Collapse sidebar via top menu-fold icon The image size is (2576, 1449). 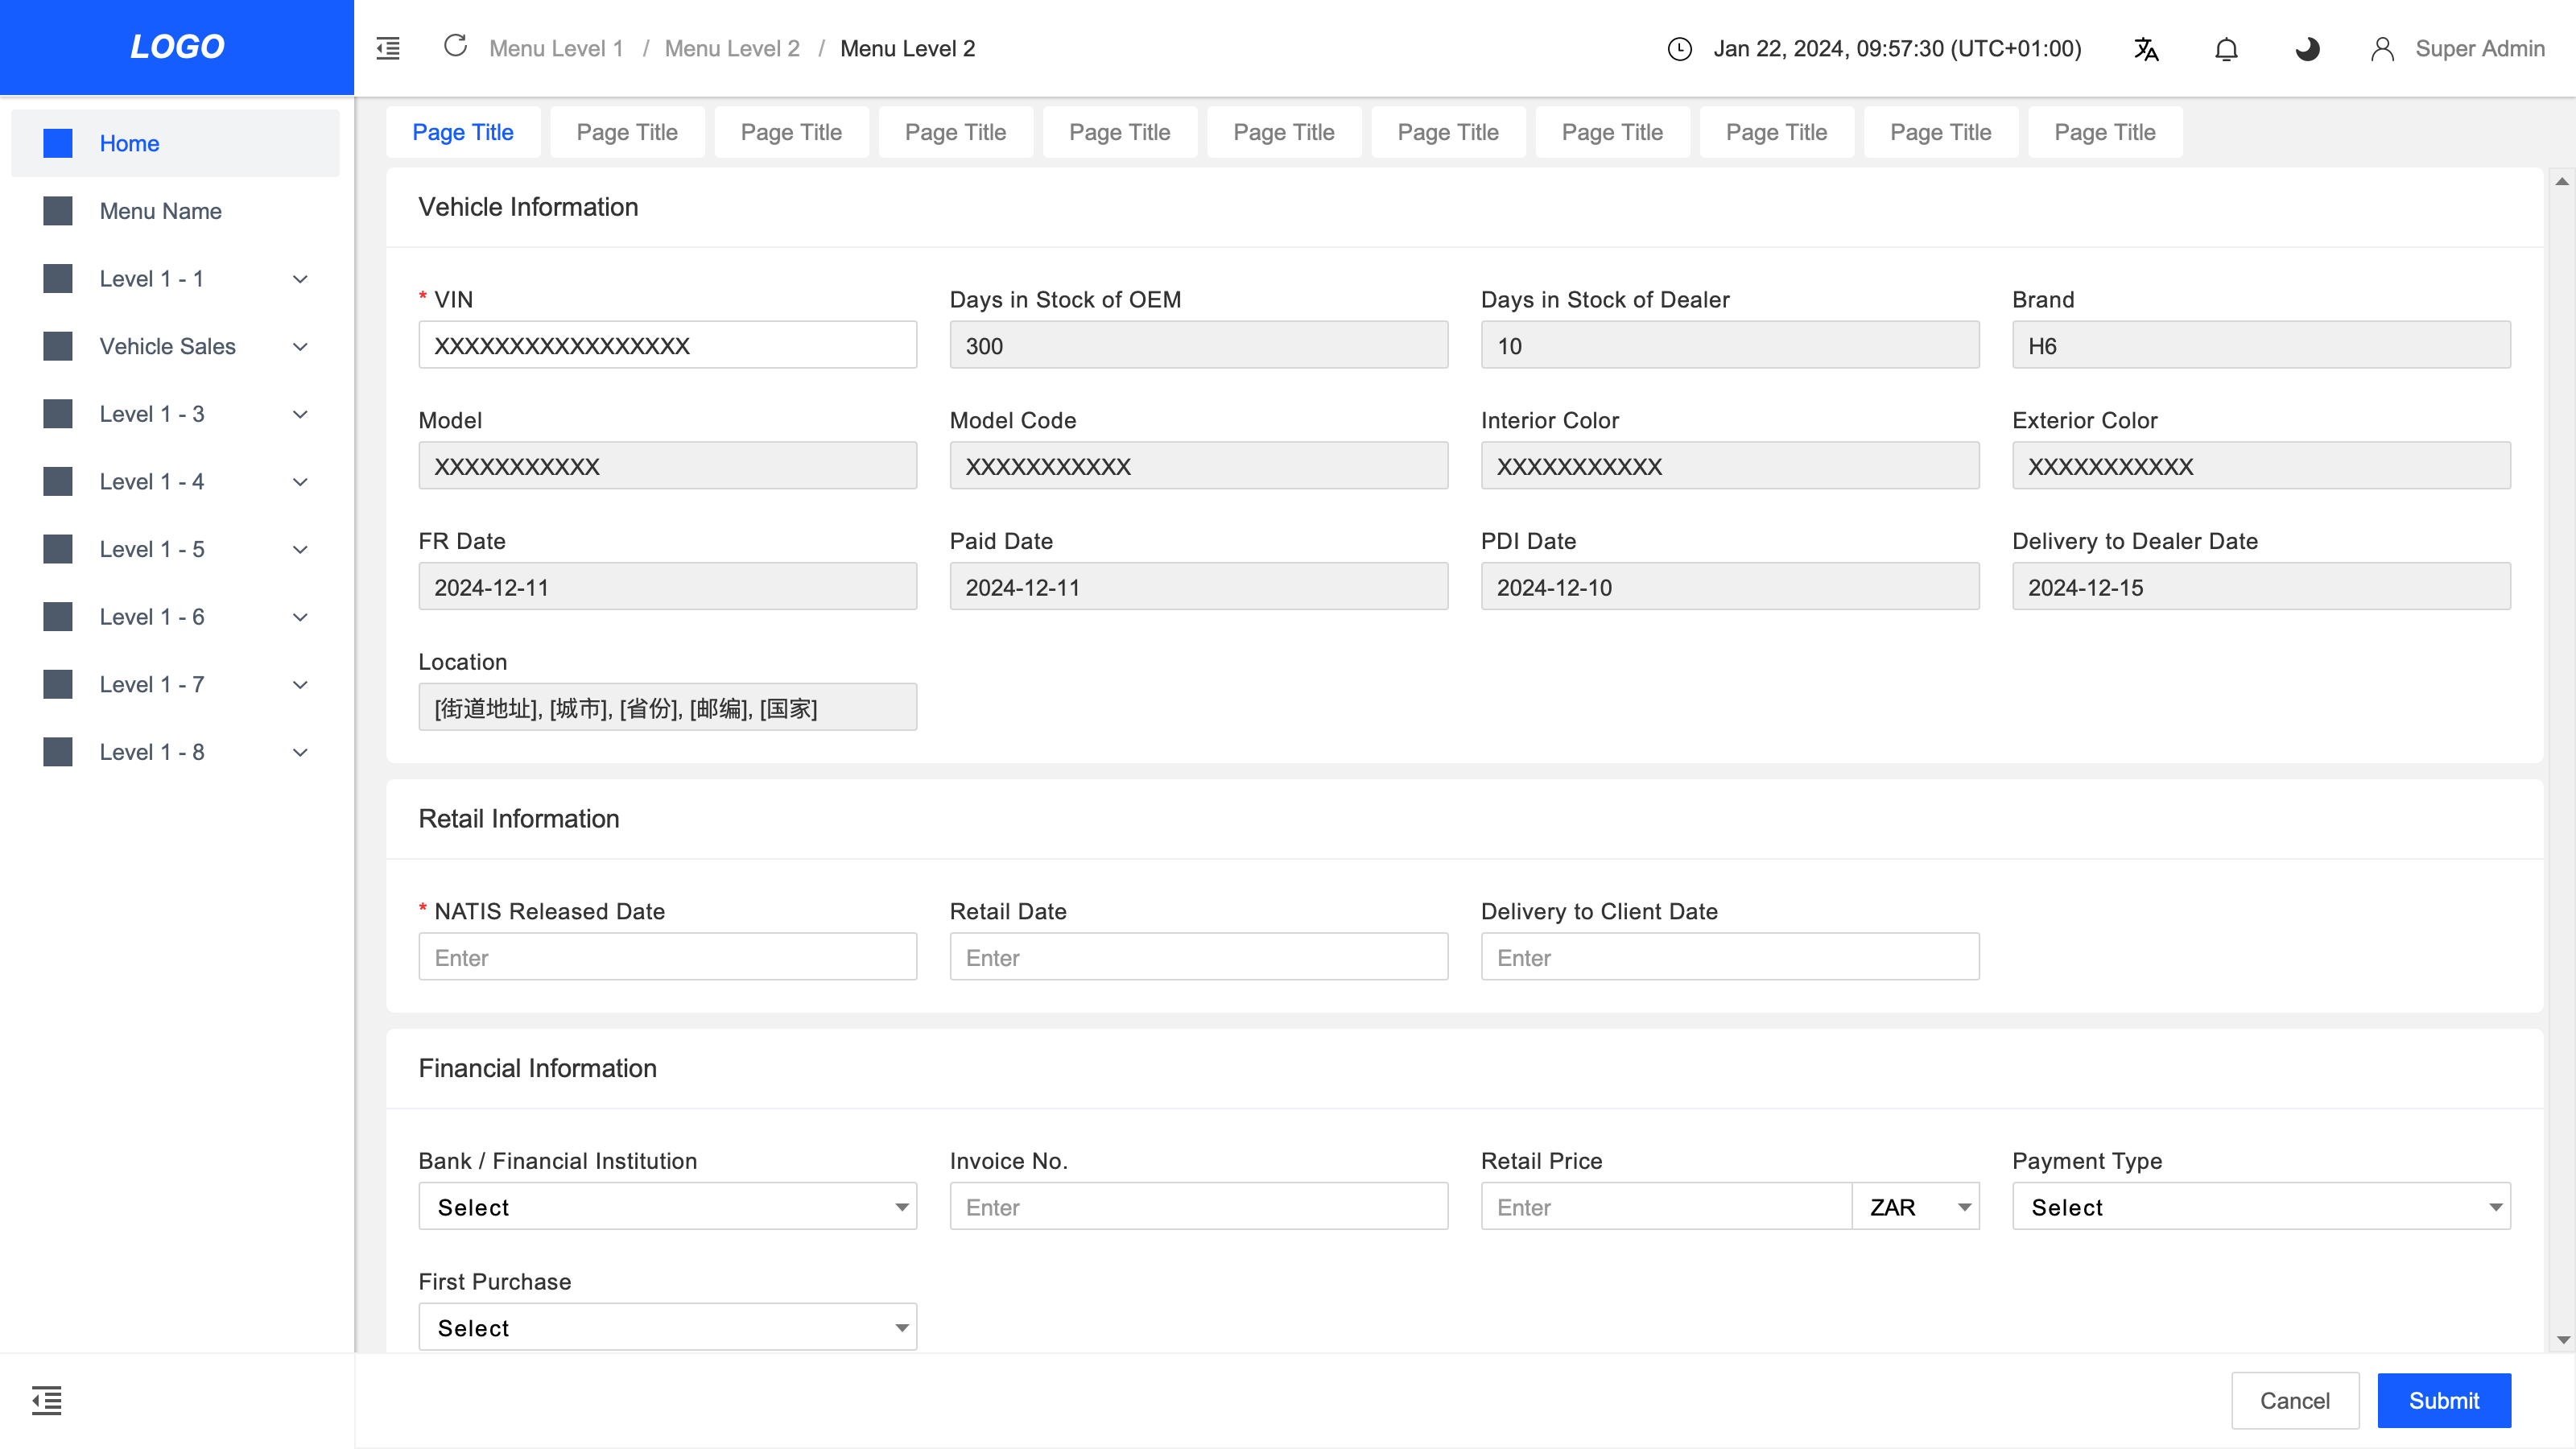tap(388, 48)
